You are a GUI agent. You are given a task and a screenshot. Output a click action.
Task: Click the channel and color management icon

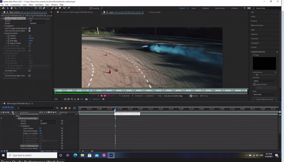point(75,99)
